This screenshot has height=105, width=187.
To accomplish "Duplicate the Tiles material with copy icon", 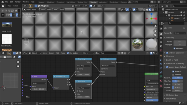I will [122, 53].
